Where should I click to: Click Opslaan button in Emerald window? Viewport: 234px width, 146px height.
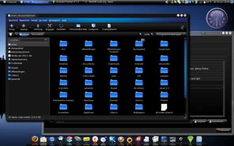(x=200, y=121)
